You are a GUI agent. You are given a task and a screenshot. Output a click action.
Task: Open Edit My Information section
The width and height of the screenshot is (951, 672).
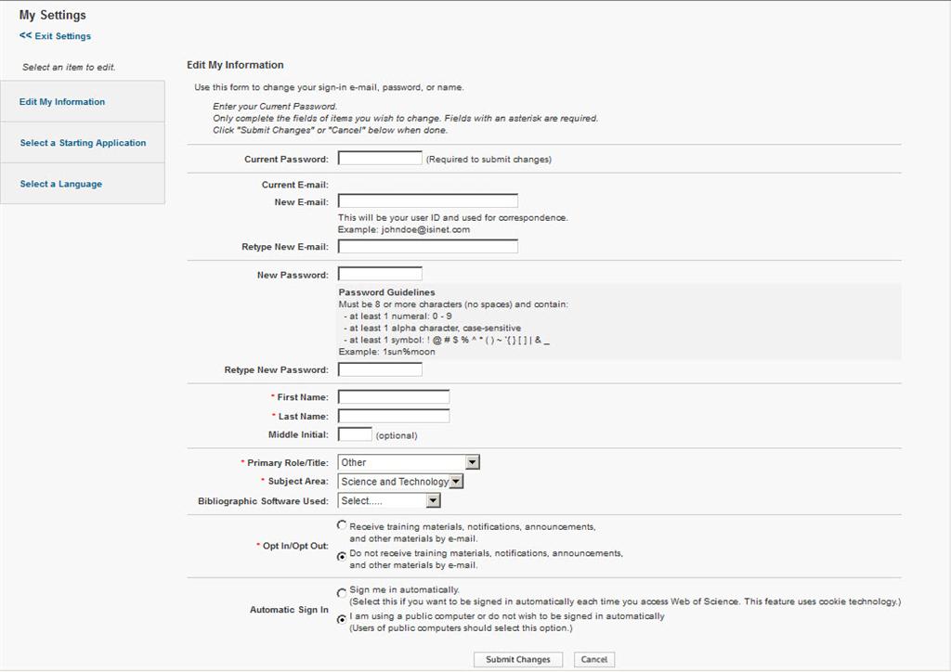62,101
